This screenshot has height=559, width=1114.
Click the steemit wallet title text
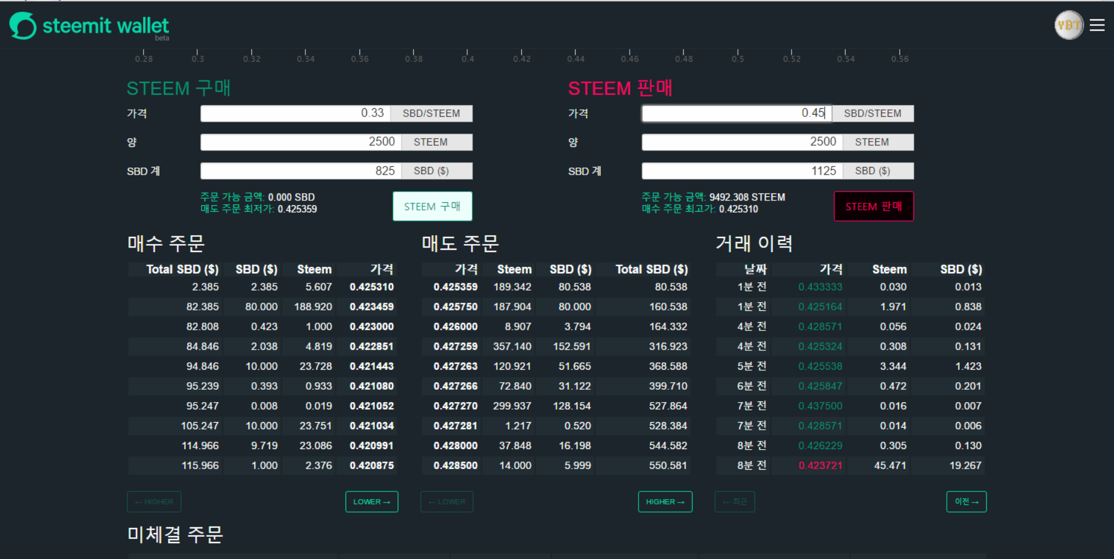[106, 26]
